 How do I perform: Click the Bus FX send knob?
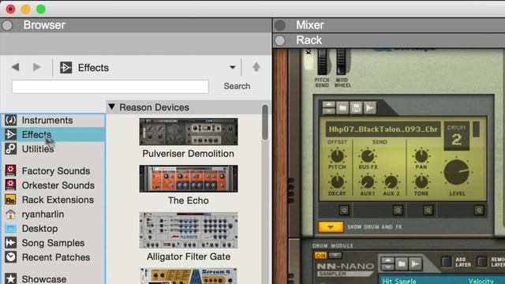click(x=368, y=156)
